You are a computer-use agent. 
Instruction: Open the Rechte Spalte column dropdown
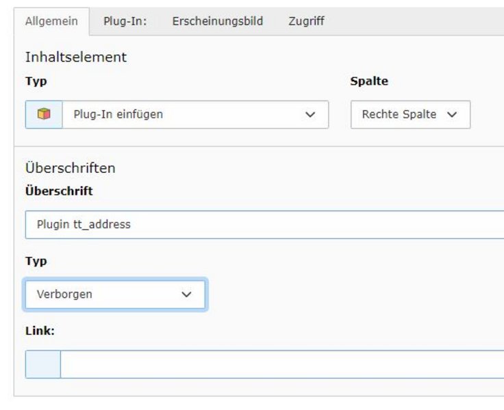(x=409, y=115)
